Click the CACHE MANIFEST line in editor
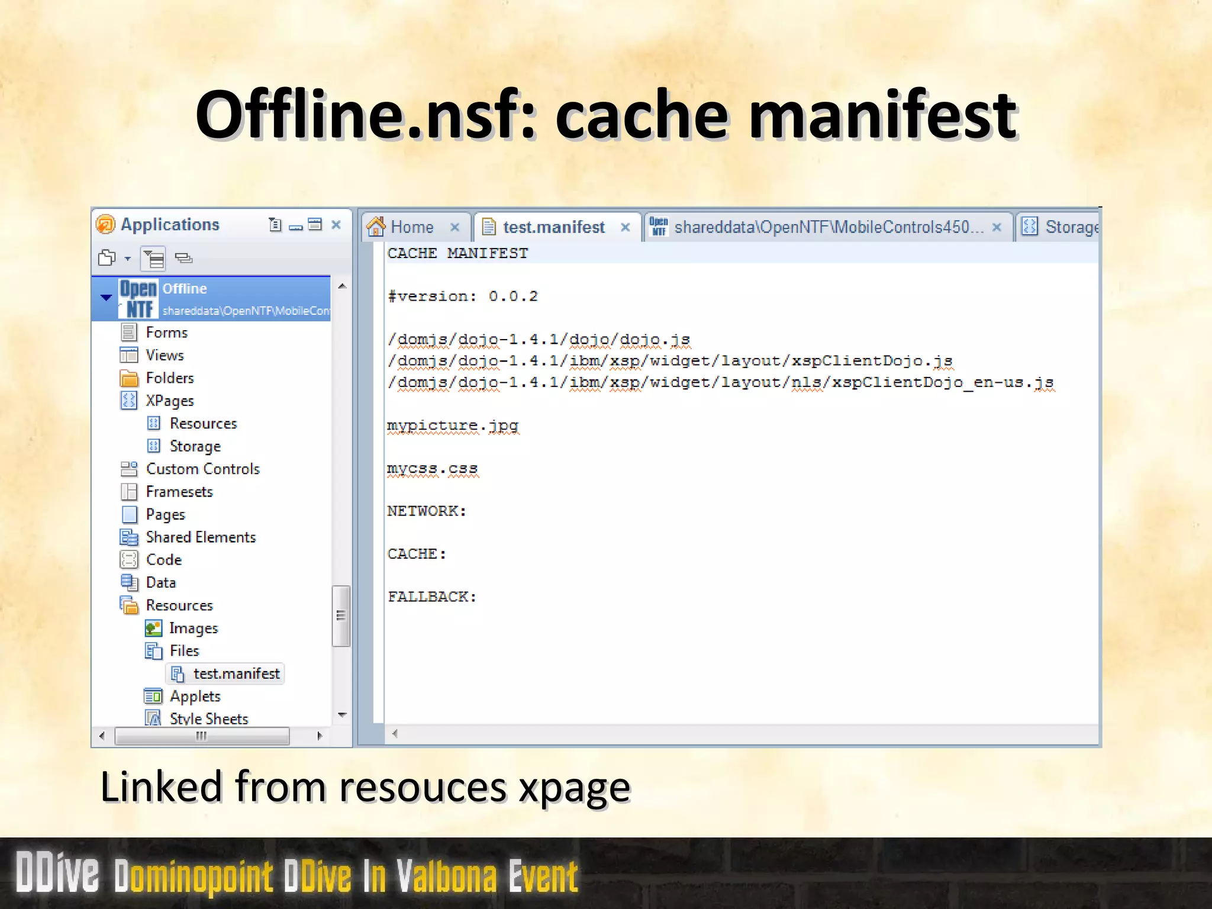This screenshot has height=909, width=1212. [458, 253]
